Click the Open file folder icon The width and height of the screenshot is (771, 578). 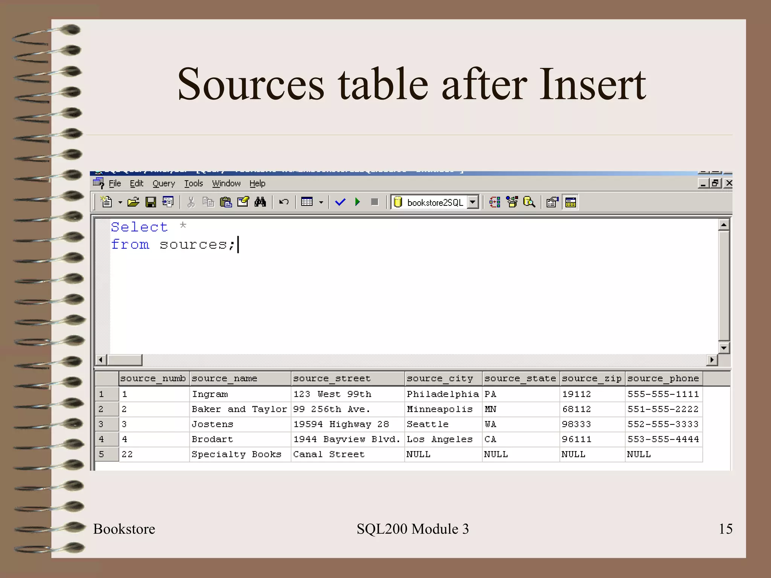pos(133,202)
